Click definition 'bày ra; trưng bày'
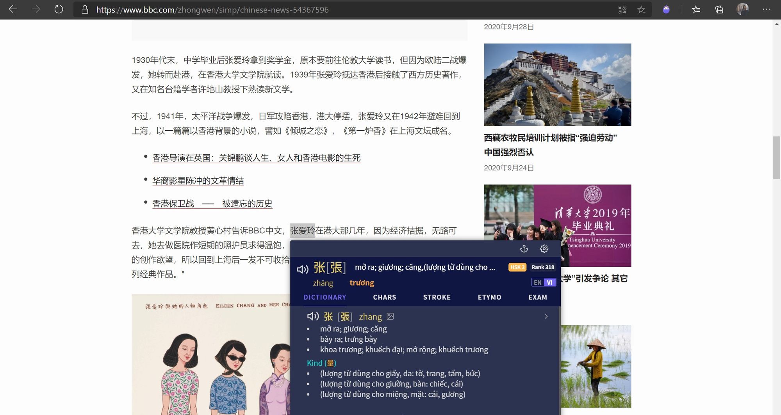 348,339
